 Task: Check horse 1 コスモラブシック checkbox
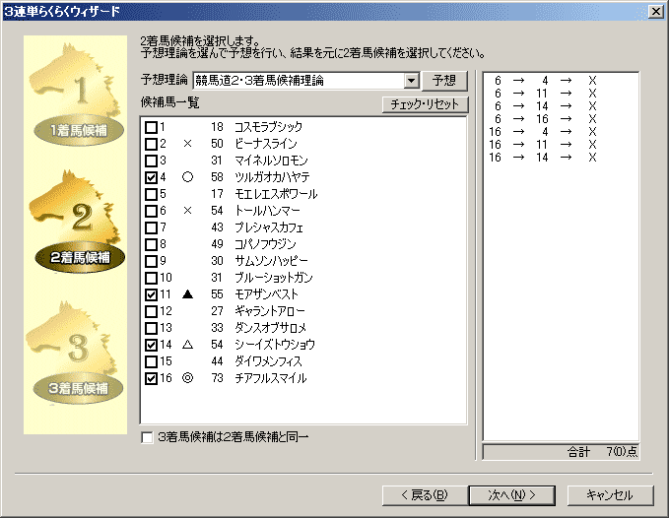[x=151, y=127]
